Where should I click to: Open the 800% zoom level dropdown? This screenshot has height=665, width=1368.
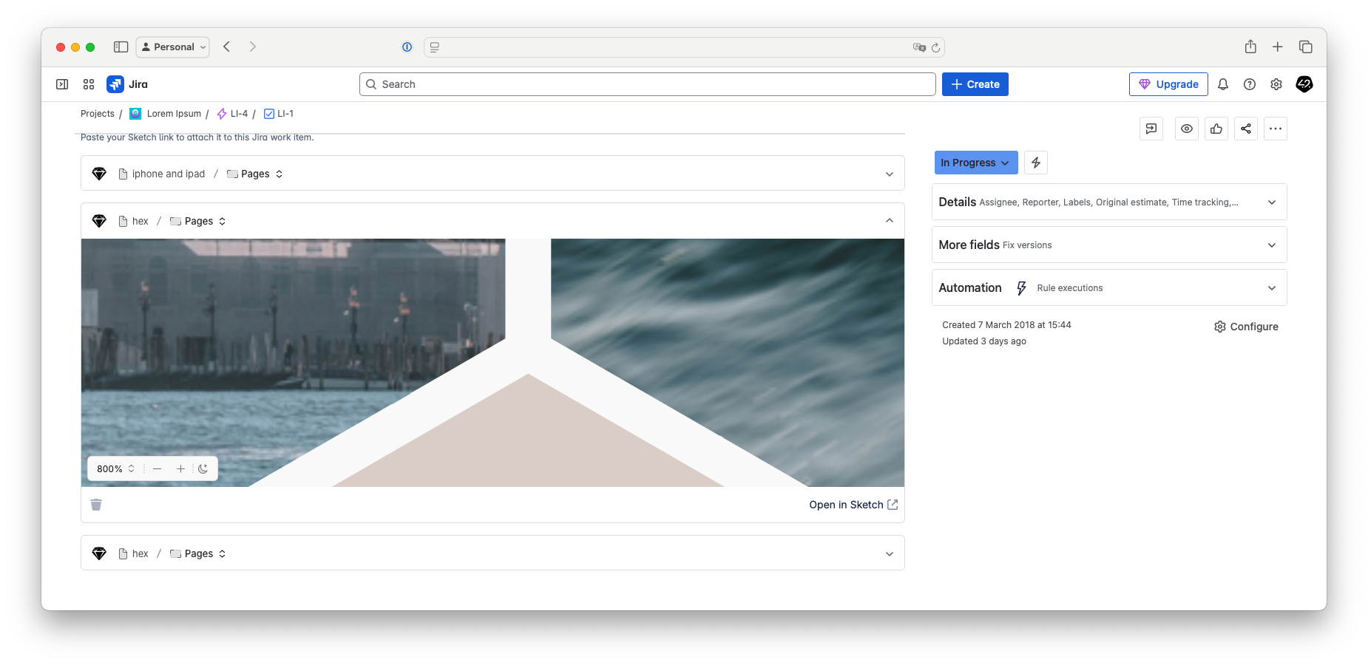(115, 468)
